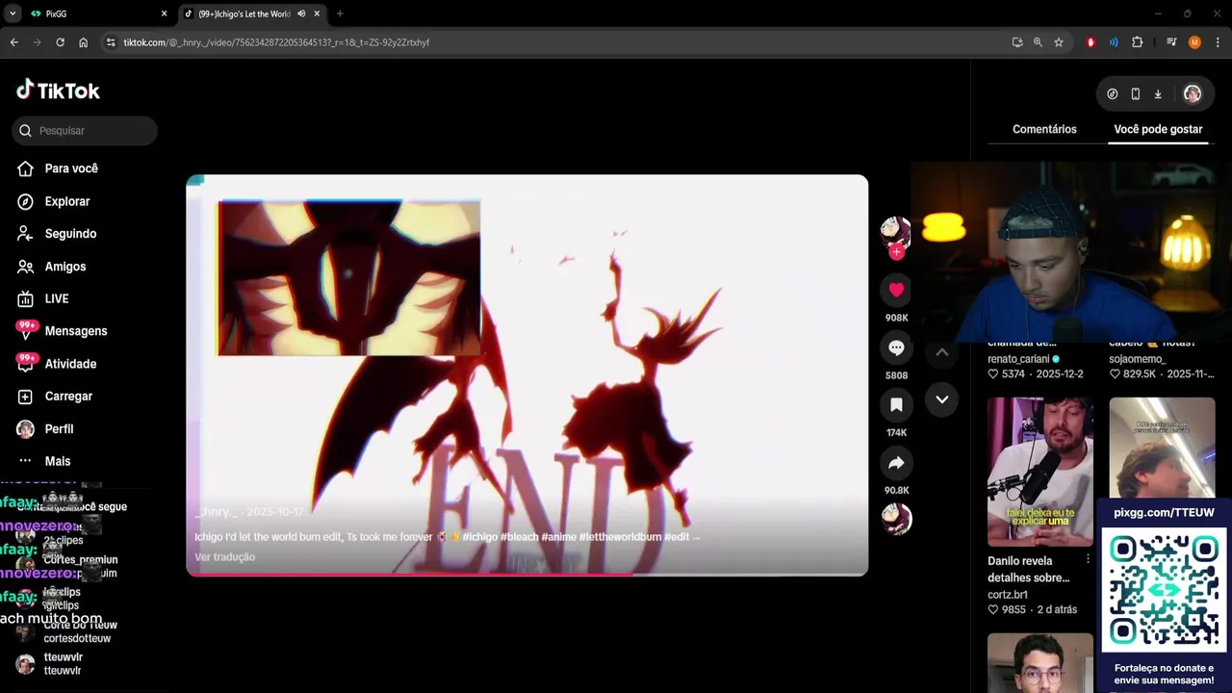Click the TikTok logo

(x=58, y=90)
